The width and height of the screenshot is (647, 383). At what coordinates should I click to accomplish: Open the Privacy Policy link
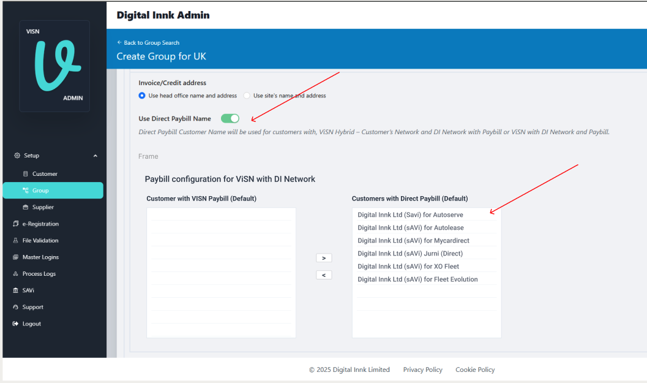(422, 370)
